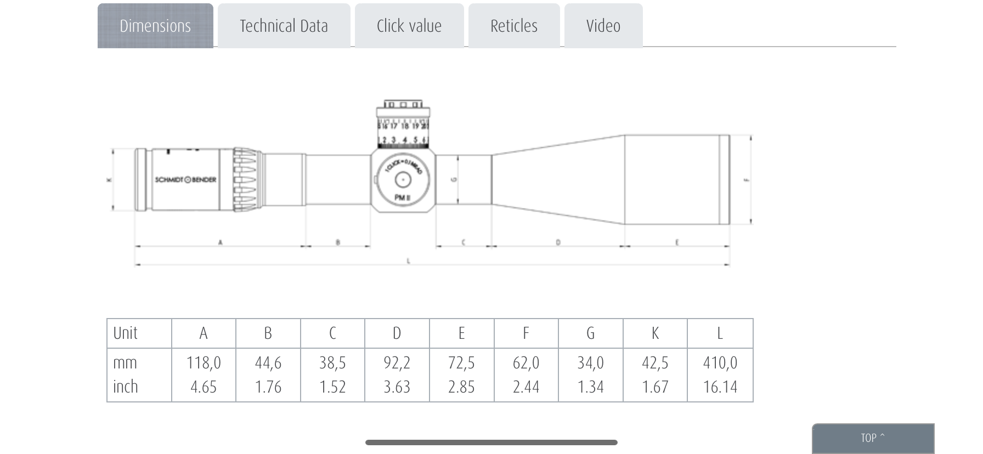Click the Unit header cell

139,333
